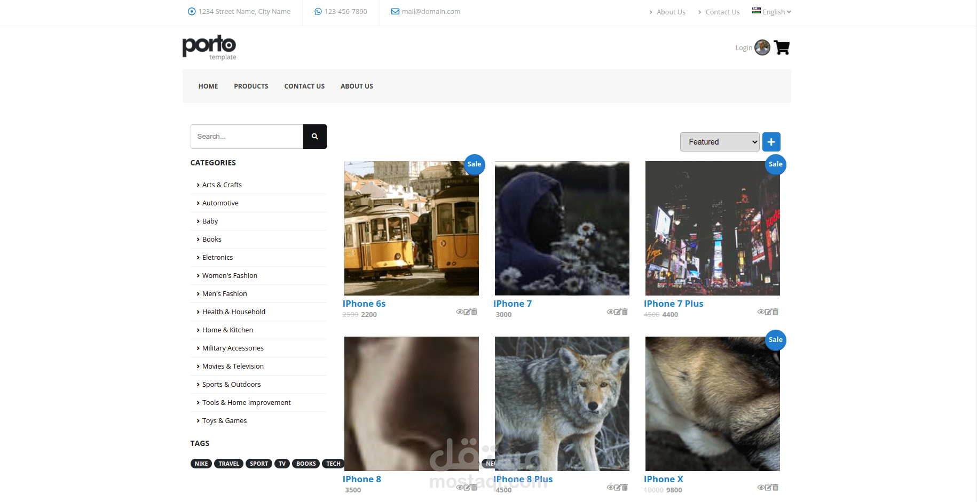Click the language flag icon
Viewport: 977px width, 502px height.
click(x=757, y=11)
